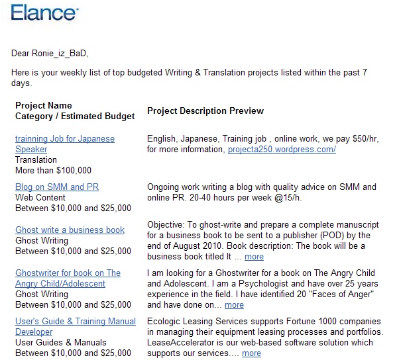Viewport: 397px width, 360px height.
Task: Click the weekly list intro paragraph
Action: point(189,77)
